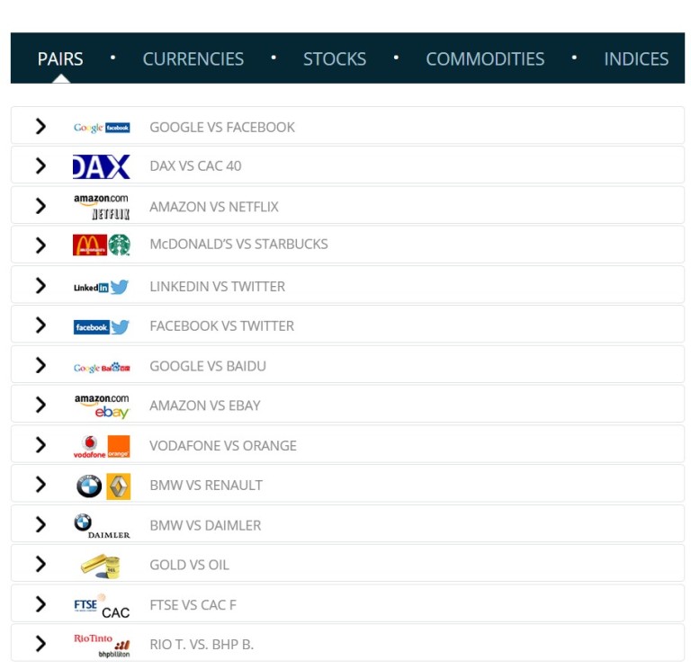
Task: Expand the Gold vs Oil row chevron
Action: click(40, 565)
